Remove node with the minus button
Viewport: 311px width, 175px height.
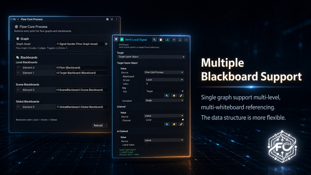186,40
